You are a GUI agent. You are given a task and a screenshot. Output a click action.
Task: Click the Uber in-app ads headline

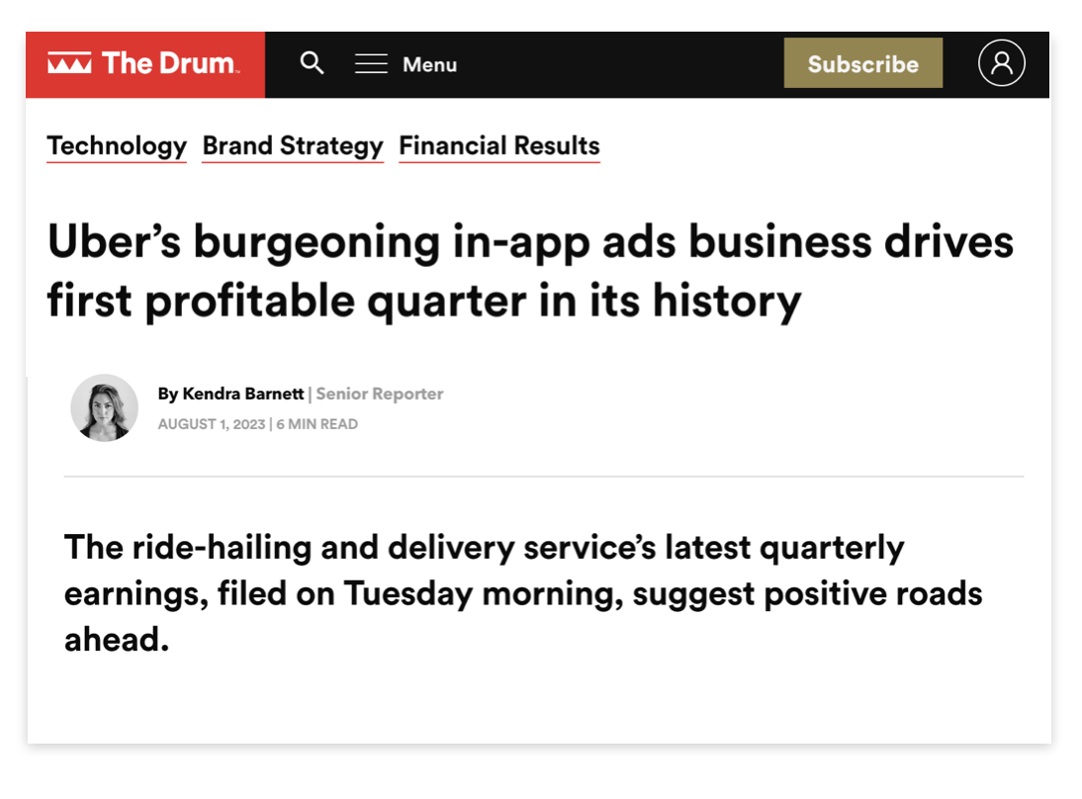(530, 272)
